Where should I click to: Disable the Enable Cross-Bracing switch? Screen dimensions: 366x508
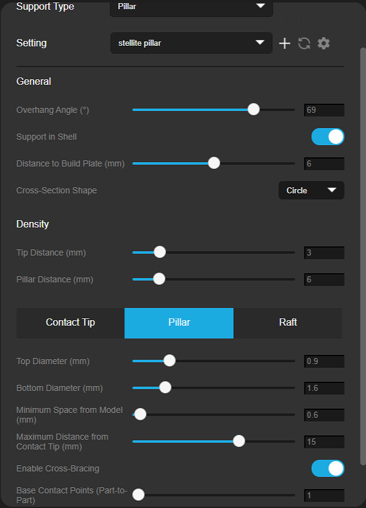328,468
